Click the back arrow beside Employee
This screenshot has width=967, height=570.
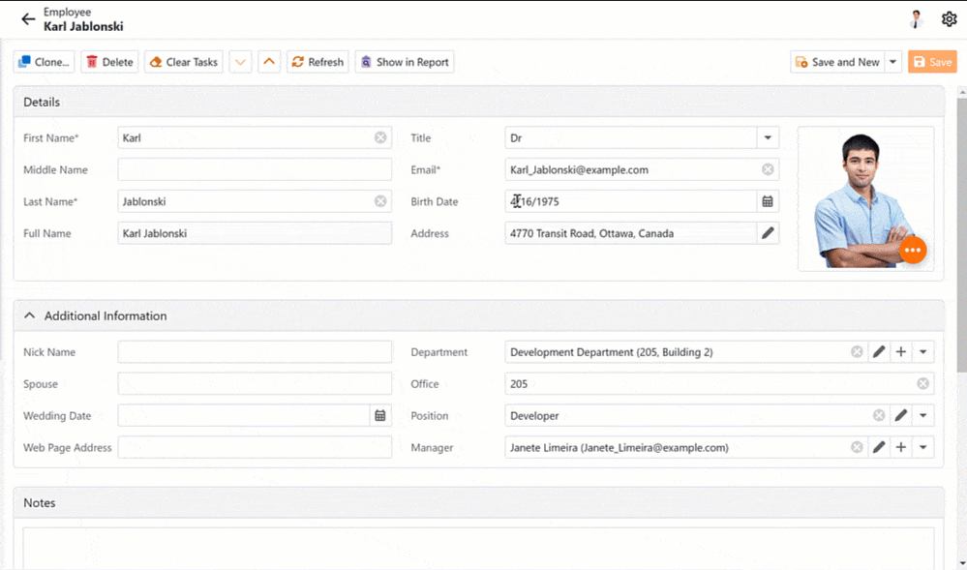26,18
